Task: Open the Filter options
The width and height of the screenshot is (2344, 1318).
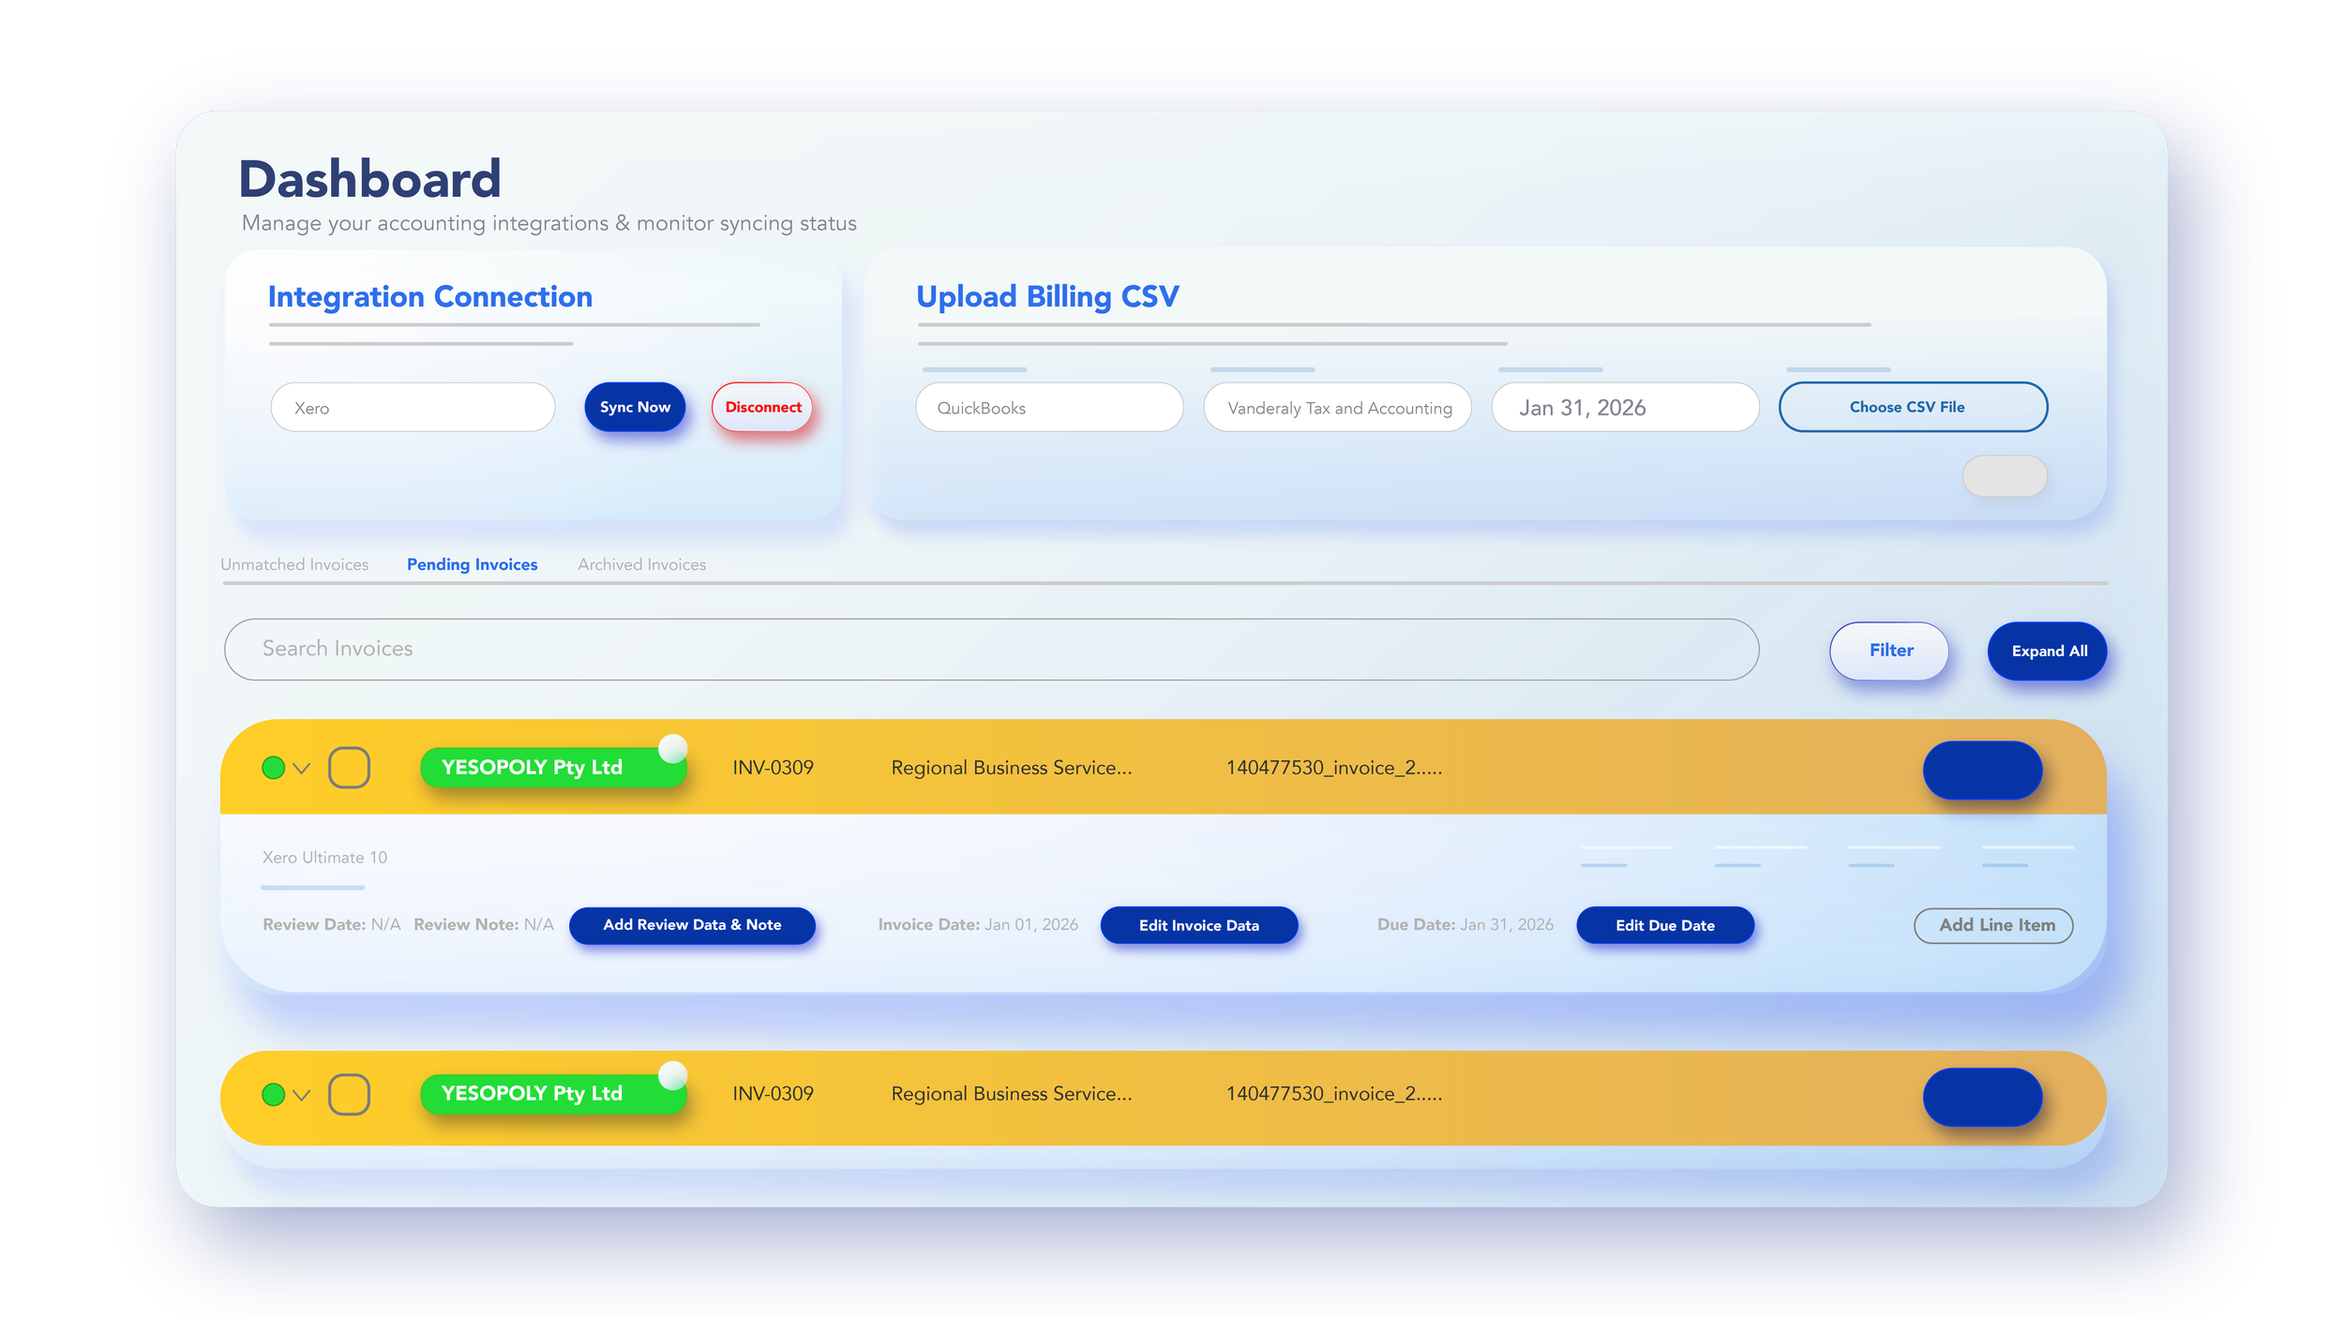Action: 1889,651
